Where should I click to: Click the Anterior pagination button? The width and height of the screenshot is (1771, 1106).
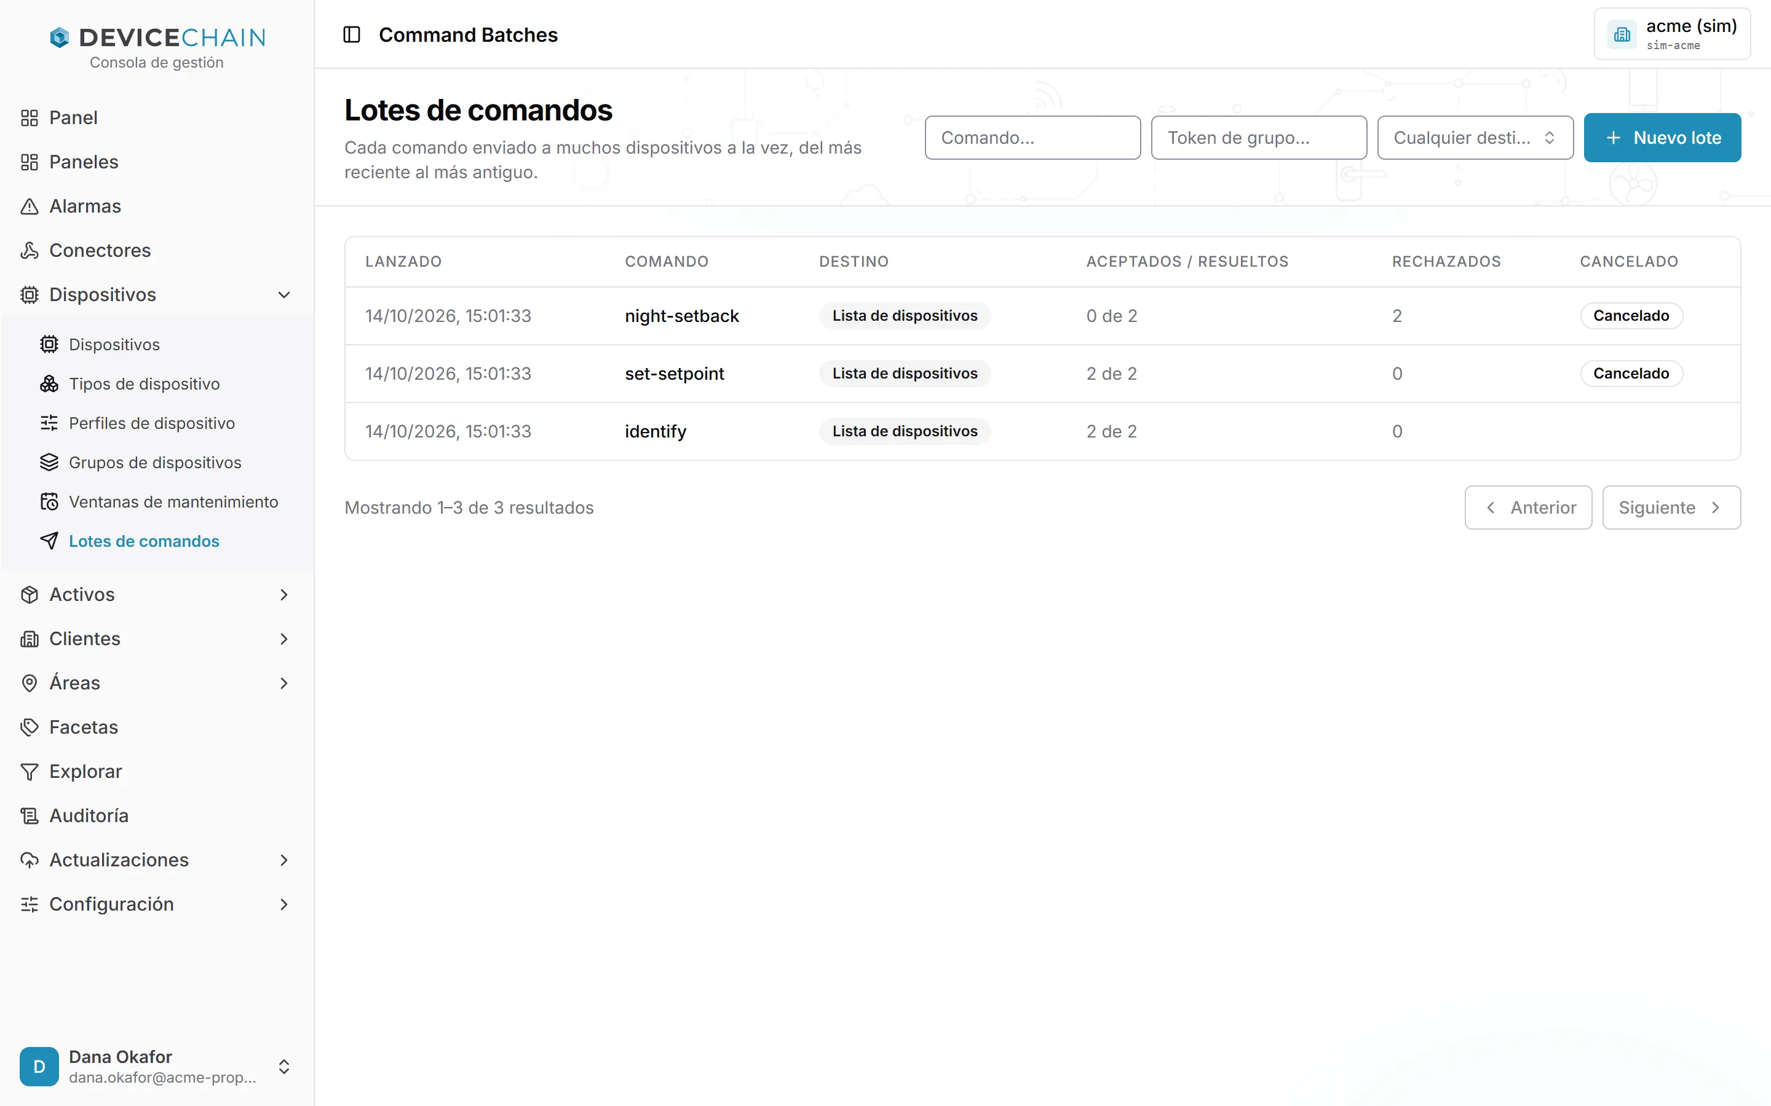tap(1528, 508)
